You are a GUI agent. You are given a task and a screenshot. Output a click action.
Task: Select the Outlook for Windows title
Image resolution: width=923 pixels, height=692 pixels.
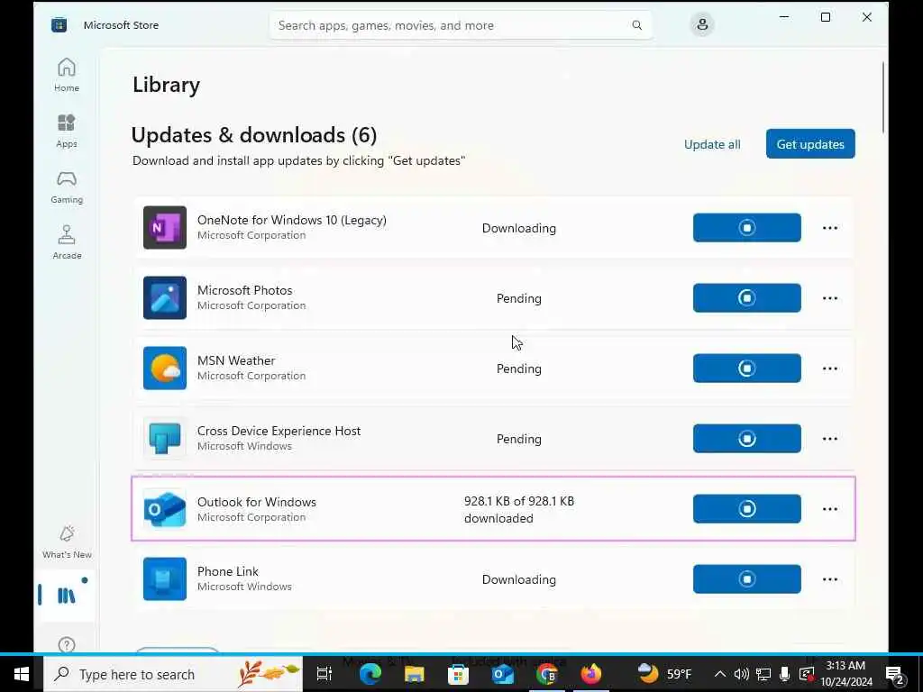257,502
